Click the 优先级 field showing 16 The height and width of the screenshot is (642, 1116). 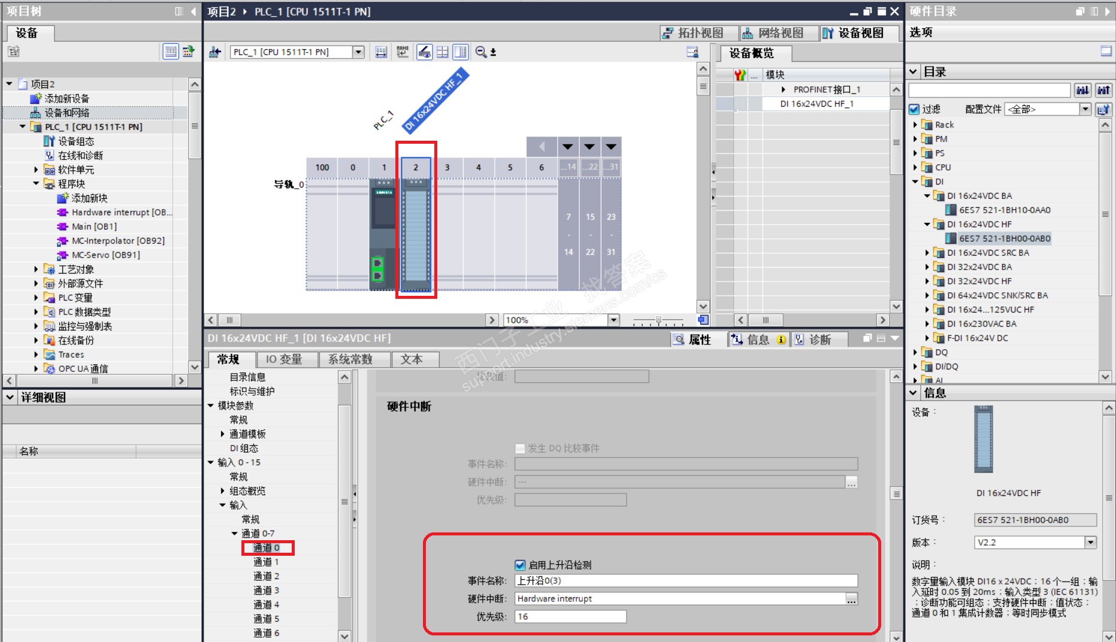click(570, 617)
